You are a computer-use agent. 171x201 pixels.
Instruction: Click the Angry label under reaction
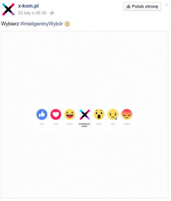click(127, 124)
